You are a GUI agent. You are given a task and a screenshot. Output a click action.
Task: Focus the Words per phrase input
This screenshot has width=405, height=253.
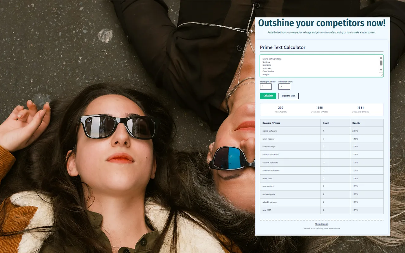click(x=266, y=87)
